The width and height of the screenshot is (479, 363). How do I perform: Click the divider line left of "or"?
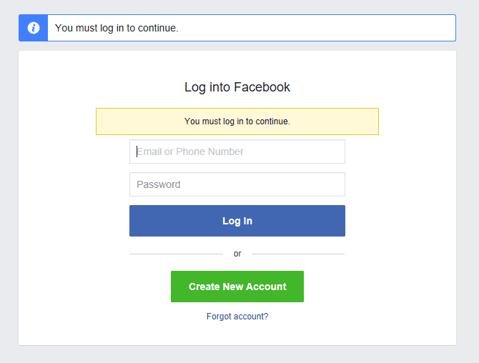[176, 254]
